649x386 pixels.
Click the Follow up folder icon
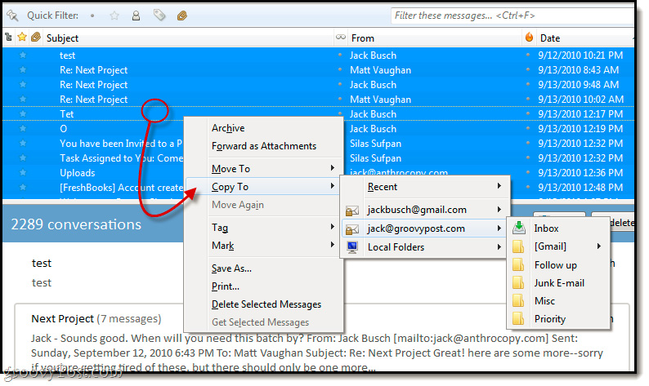coord(518,265)
